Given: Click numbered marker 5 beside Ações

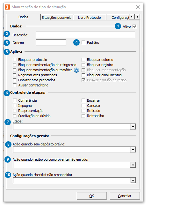Looking at the screenshot, I should 7,52.
